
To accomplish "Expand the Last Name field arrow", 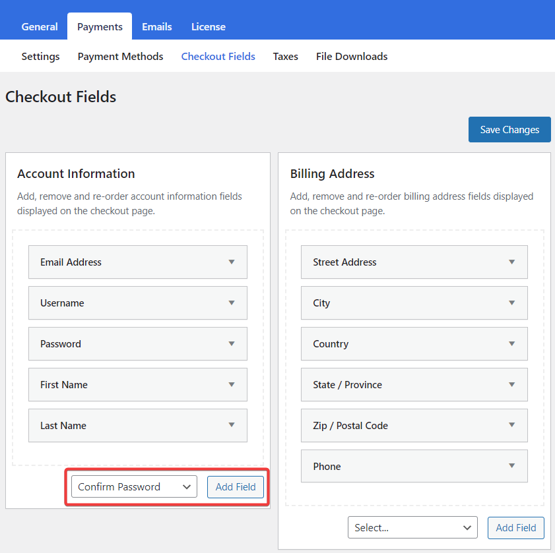I will pos(232,424).
